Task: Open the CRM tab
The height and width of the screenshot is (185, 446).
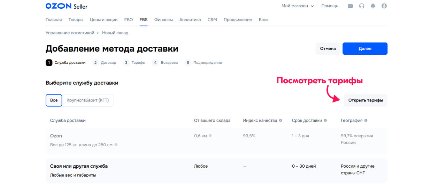Action: 212,20
